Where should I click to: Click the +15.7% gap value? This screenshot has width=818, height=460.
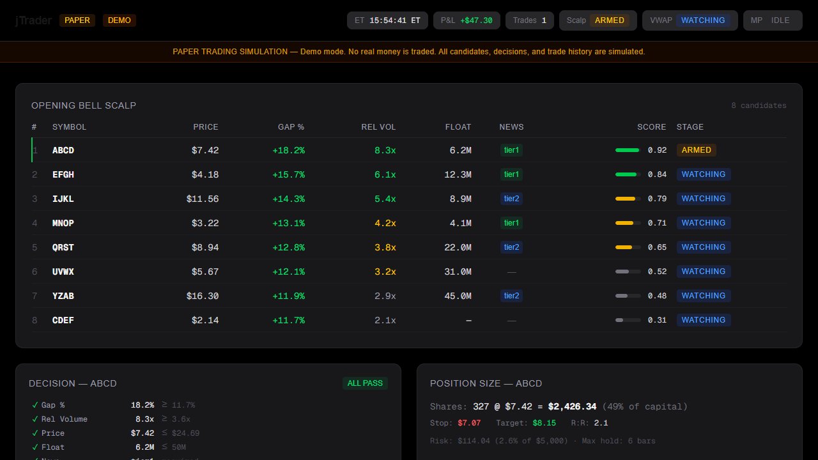coord(289,174)
